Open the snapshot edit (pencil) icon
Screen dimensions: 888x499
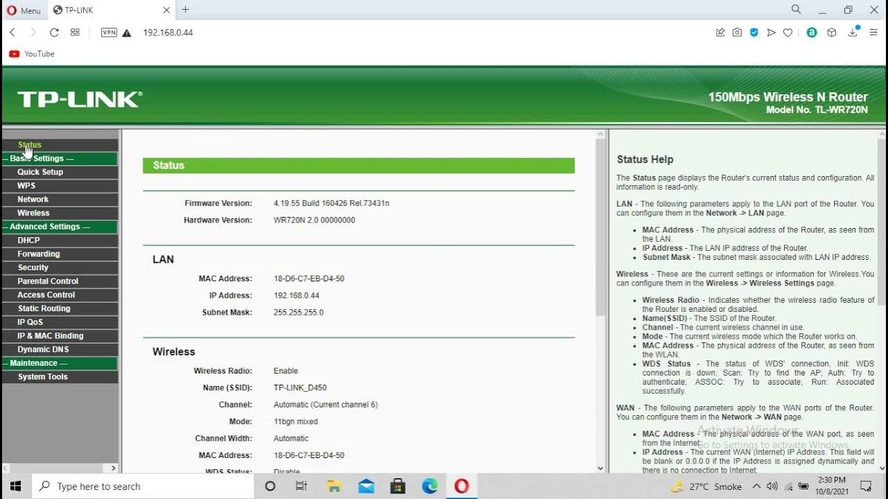click(720, 33)
